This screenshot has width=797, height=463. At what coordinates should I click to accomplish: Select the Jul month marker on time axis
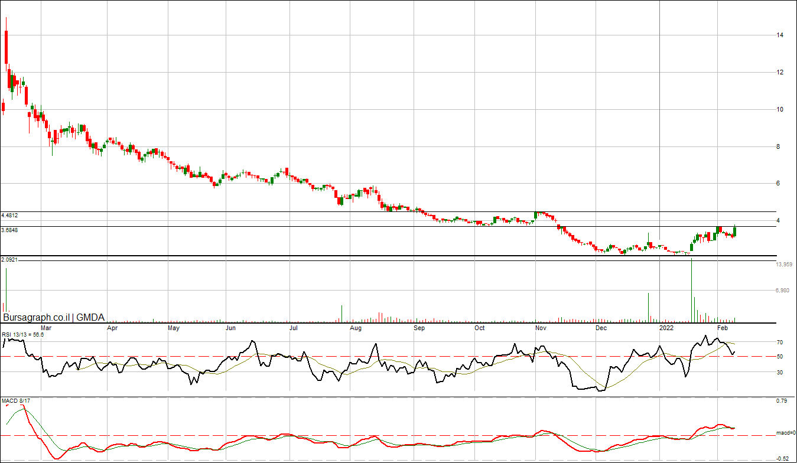(293, 327)
